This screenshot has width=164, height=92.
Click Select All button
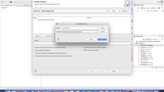[x=38, y=36]
